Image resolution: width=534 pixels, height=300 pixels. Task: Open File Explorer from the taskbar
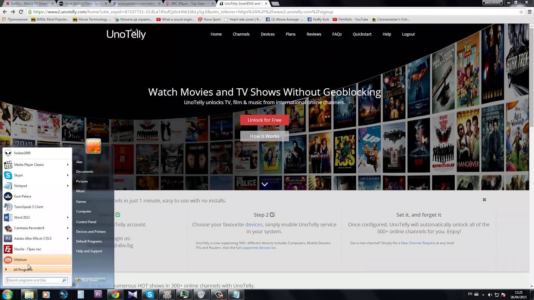[x=29, y=295]
